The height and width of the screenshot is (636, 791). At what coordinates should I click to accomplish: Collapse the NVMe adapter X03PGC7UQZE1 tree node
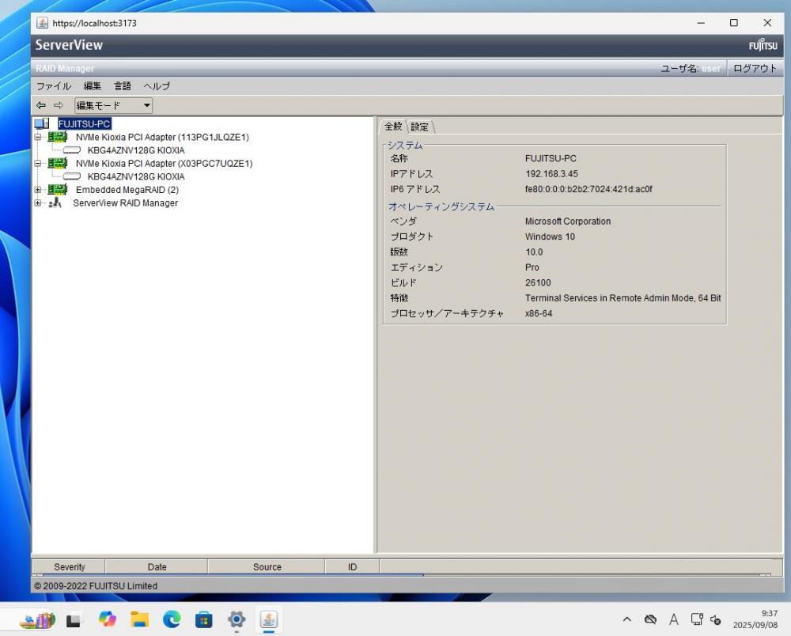[x=38, y=164]
